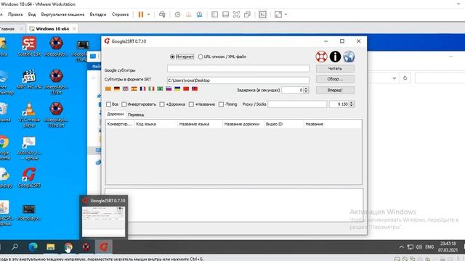Screen dimensions: 465x261
Task: Pause the VM with VMware pause button
Action: coord(141,14)
